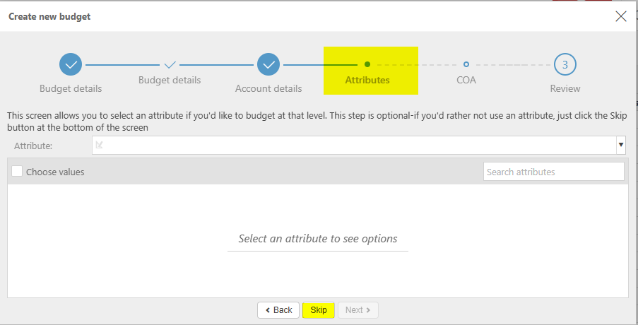The width and height of the screenshot is (638, 325).
Task: Open the Attribute combo box
Action: [x=353, y=146]
